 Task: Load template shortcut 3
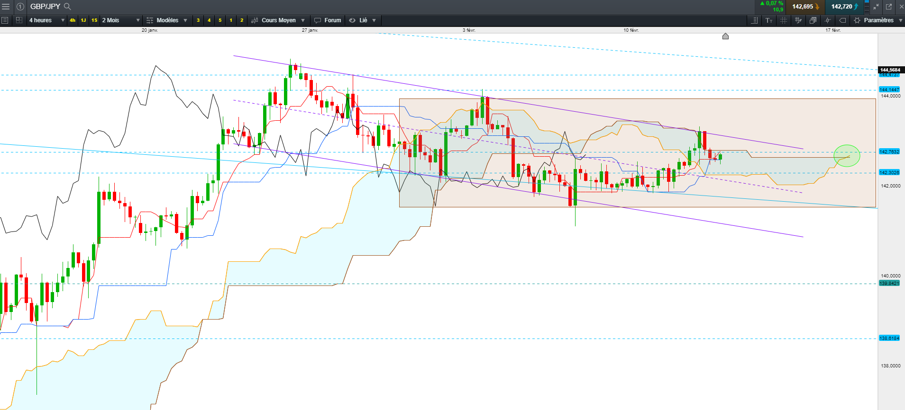click(x=198, y=20)
